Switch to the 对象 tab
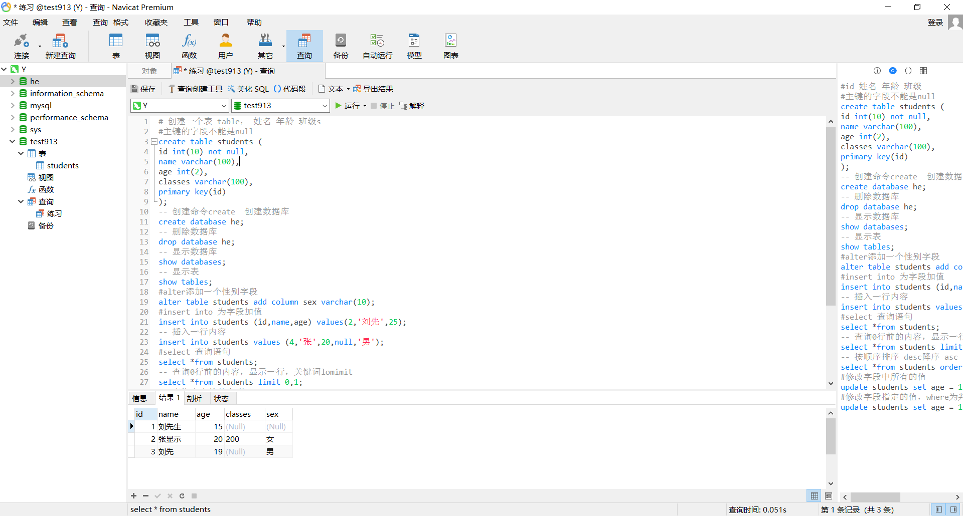 [x=149, y=71]
